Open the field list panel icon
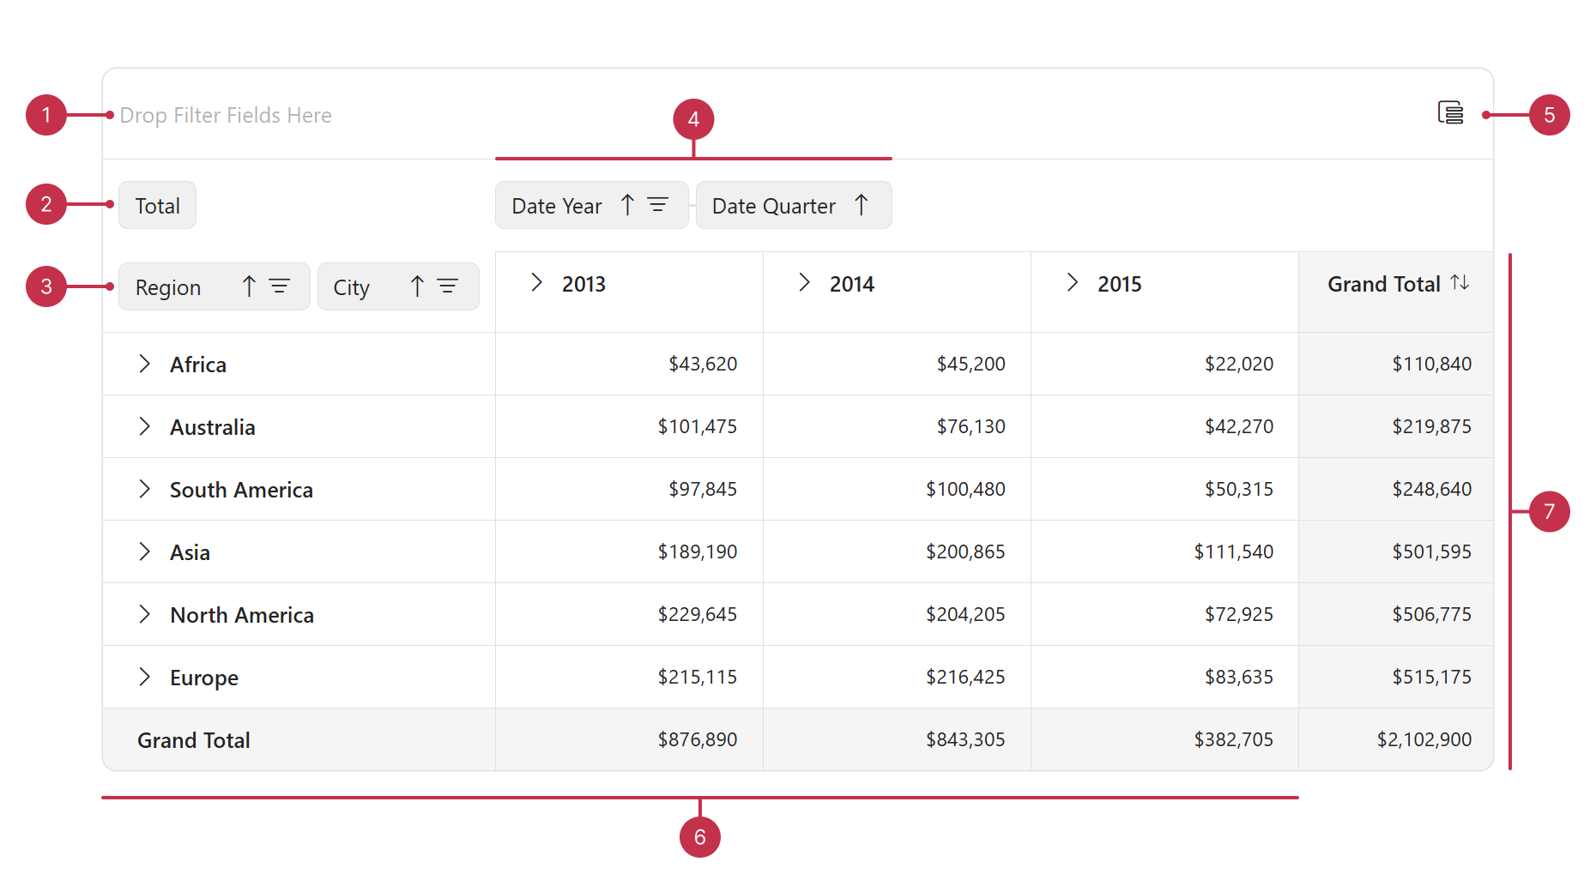 click(x=1450, y=113)
